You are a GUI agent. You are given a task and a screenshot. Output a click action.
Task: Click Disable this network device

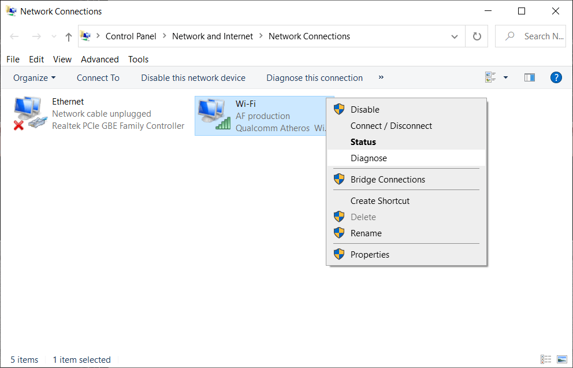coord(193,77)
